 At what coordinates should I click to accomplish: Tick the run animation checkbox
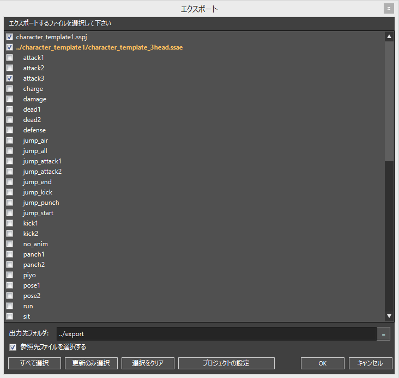pyautogui.click(x=10, y=306)
